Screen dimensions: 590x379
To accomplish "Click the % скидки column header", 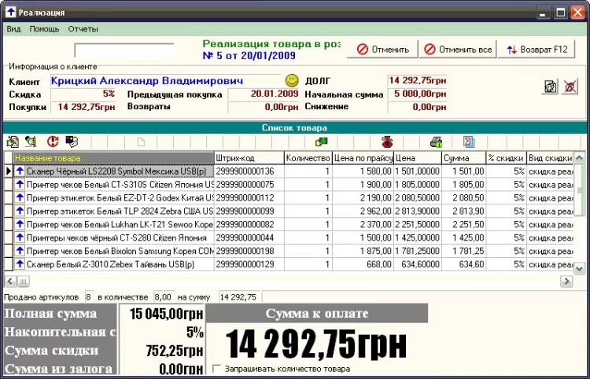I will click(506, 158).
